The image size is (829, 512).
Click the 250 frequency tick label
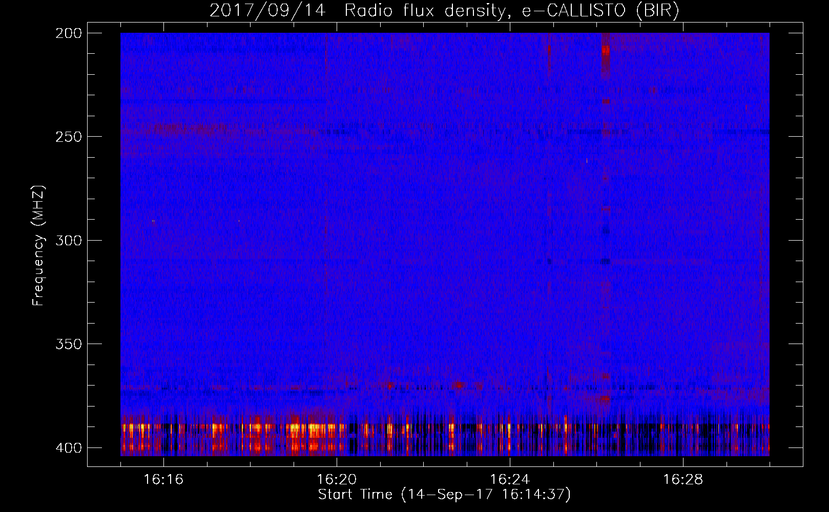tap(69, 137)
